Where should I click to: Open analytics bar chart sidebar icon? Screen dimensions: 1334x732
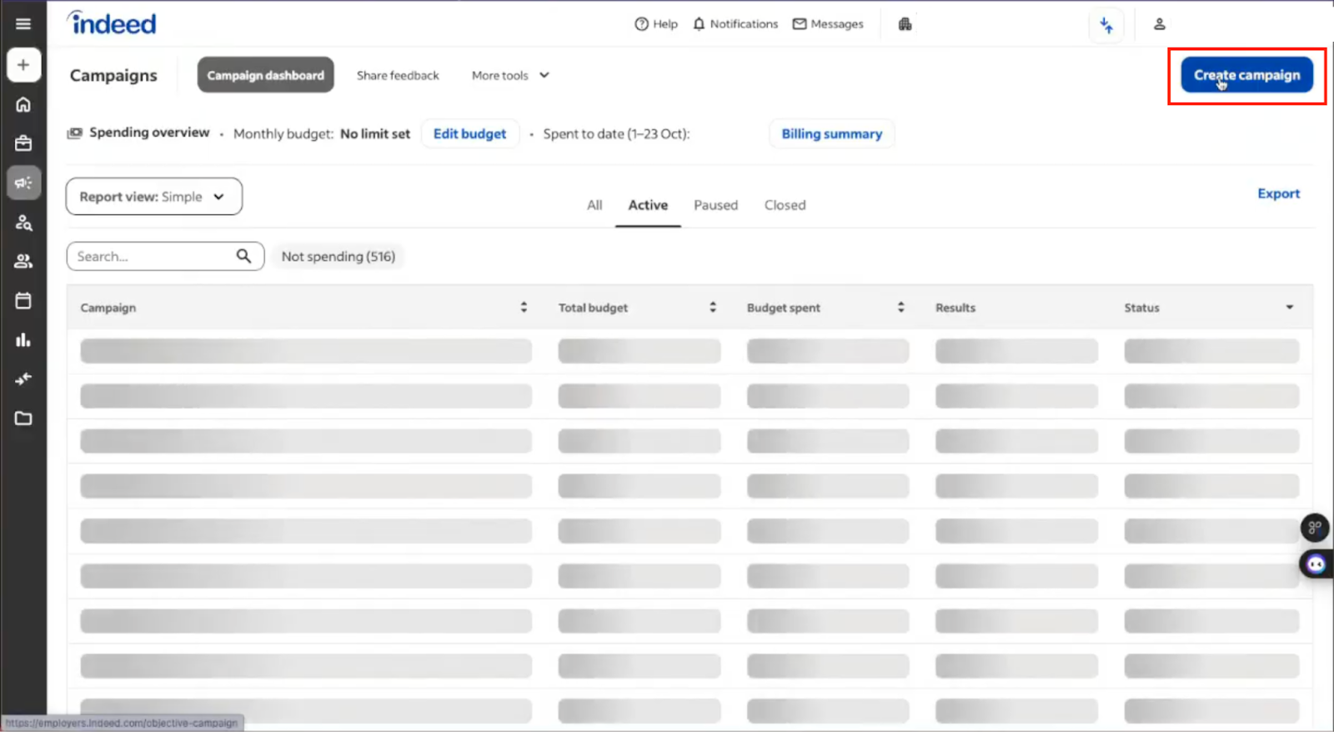pos(23,340)
